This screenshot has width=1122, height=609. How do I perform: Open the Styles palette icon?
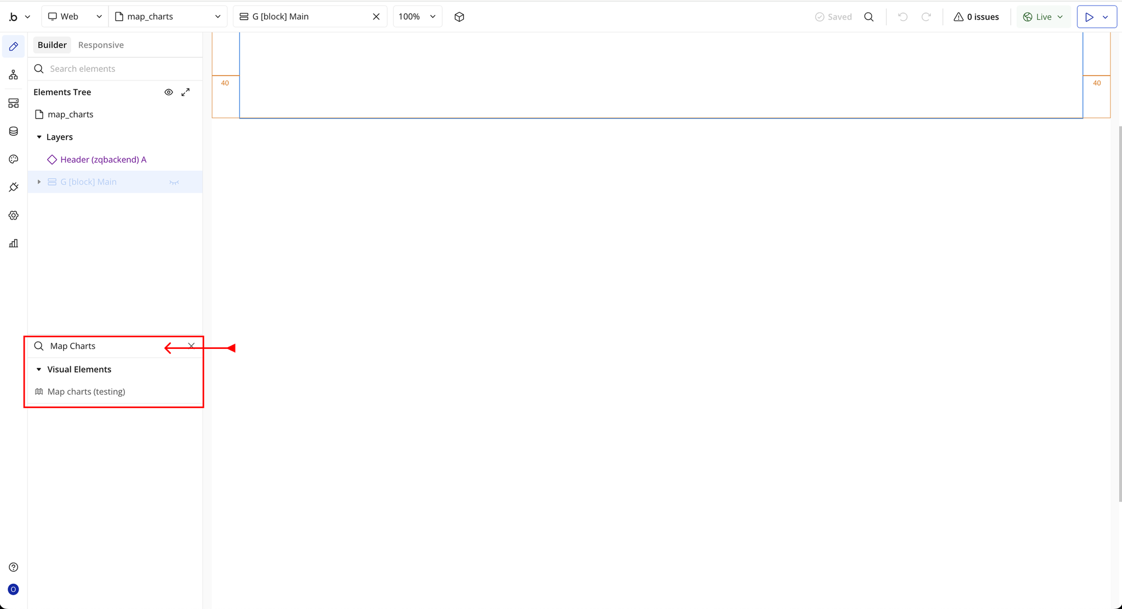(x=14, y=159)
